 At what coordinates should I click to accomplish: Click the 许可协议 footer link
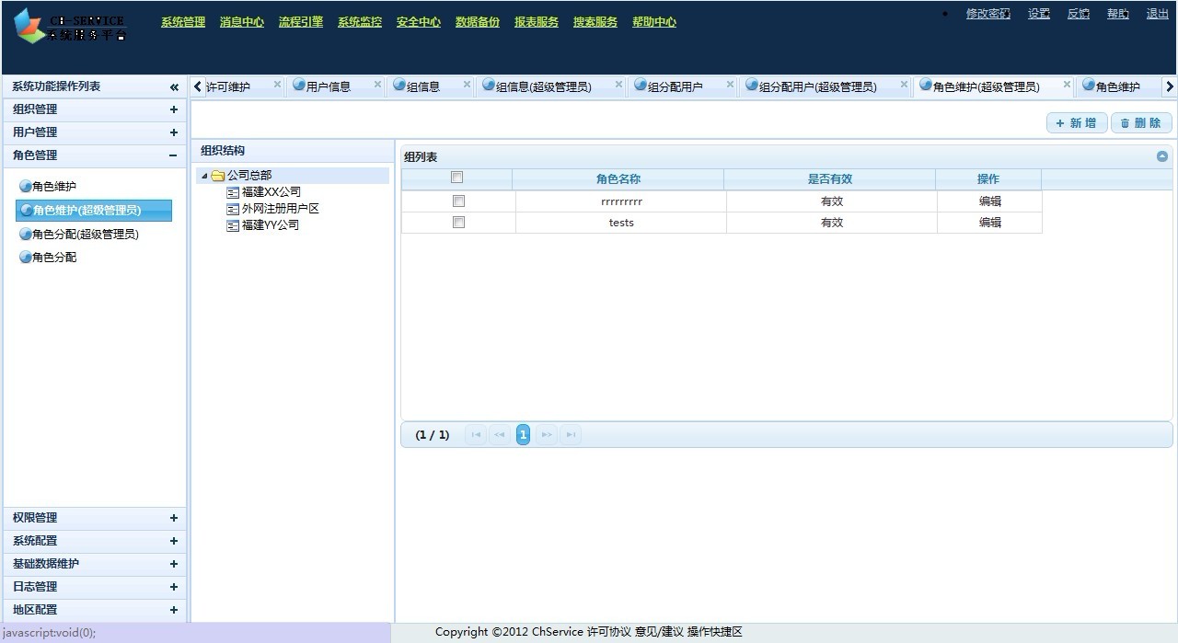coord(609,632)
